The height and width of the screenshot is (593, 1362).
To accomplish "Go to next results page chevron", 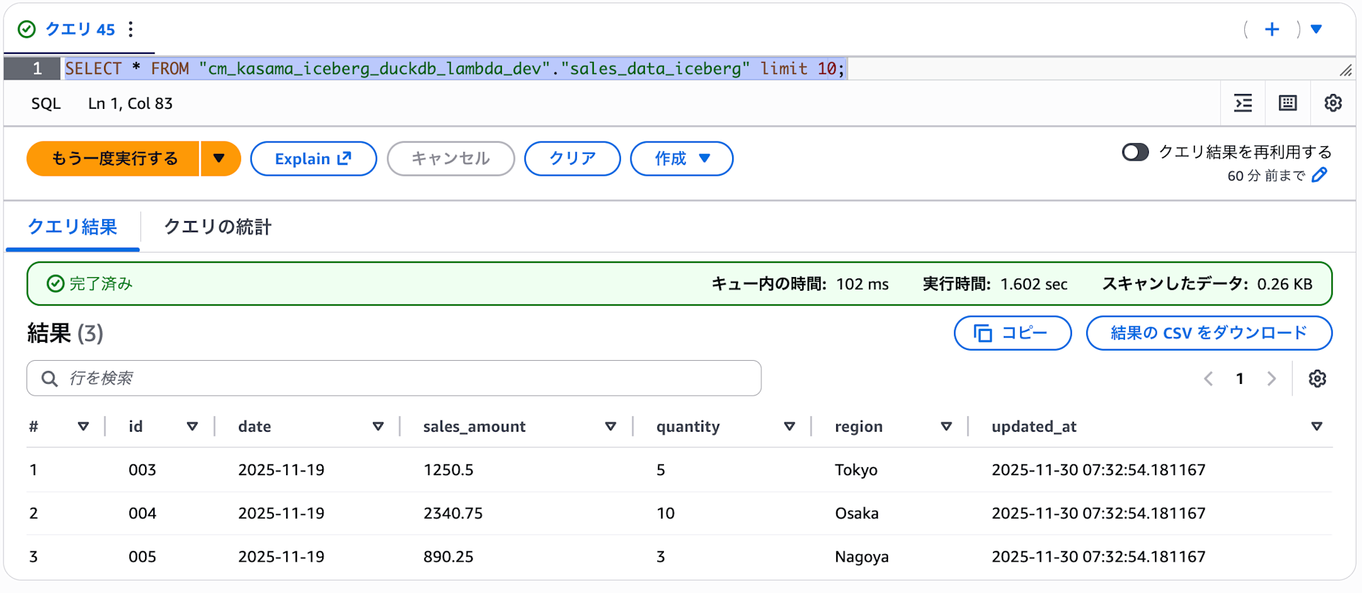I will [1271, 379].
